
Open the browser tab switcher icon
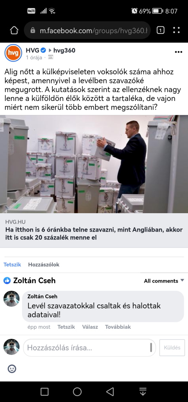coord(160,30)
